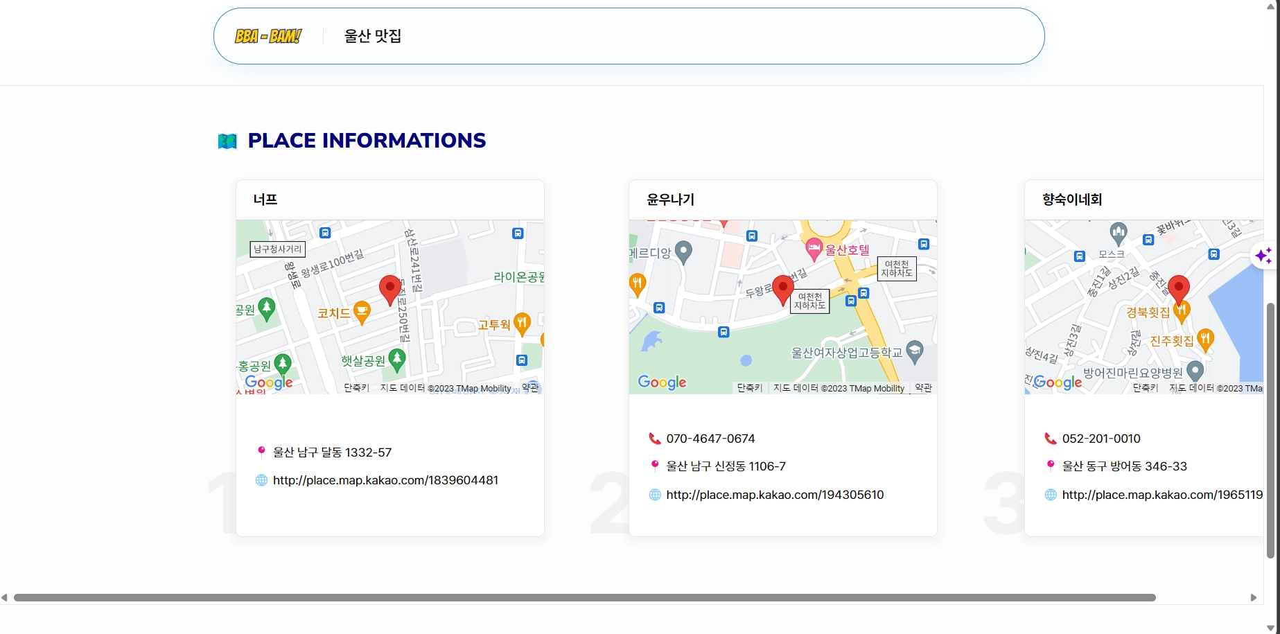
Task: Click phone number 052-201-0010
Action: (1101, 439)
